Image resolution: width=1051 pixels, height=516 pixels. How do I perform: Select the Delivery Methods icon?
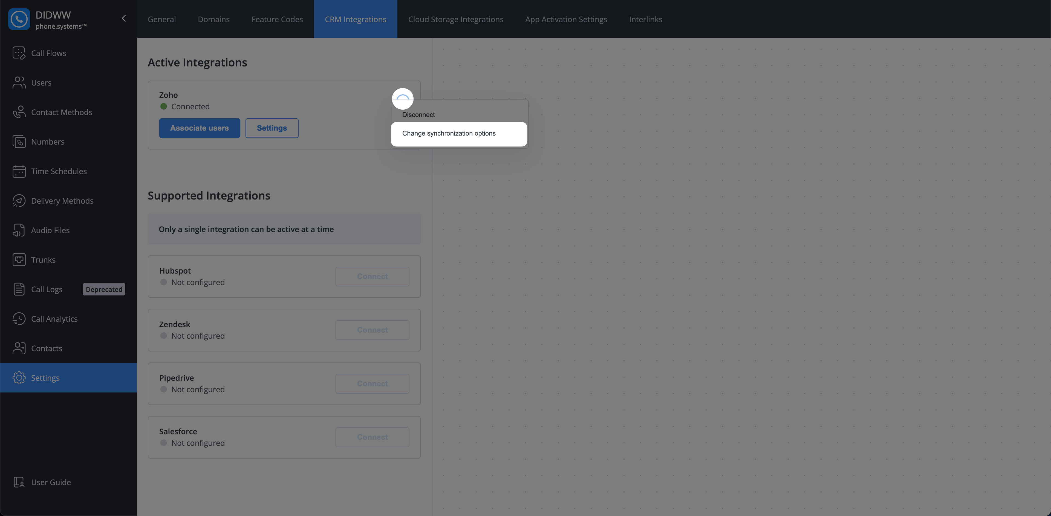point(19,201)
